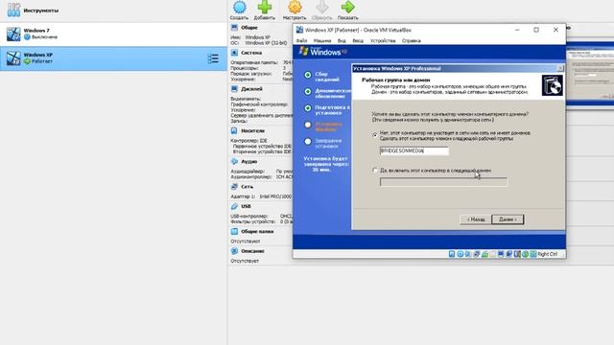Click the Сеть section header
614x345 pixels.
click(x=247, y=187)
